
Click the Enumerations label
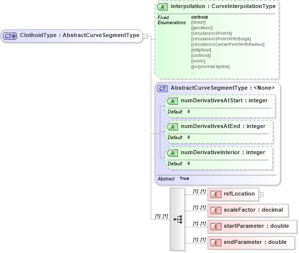click(x=171, y=23)
